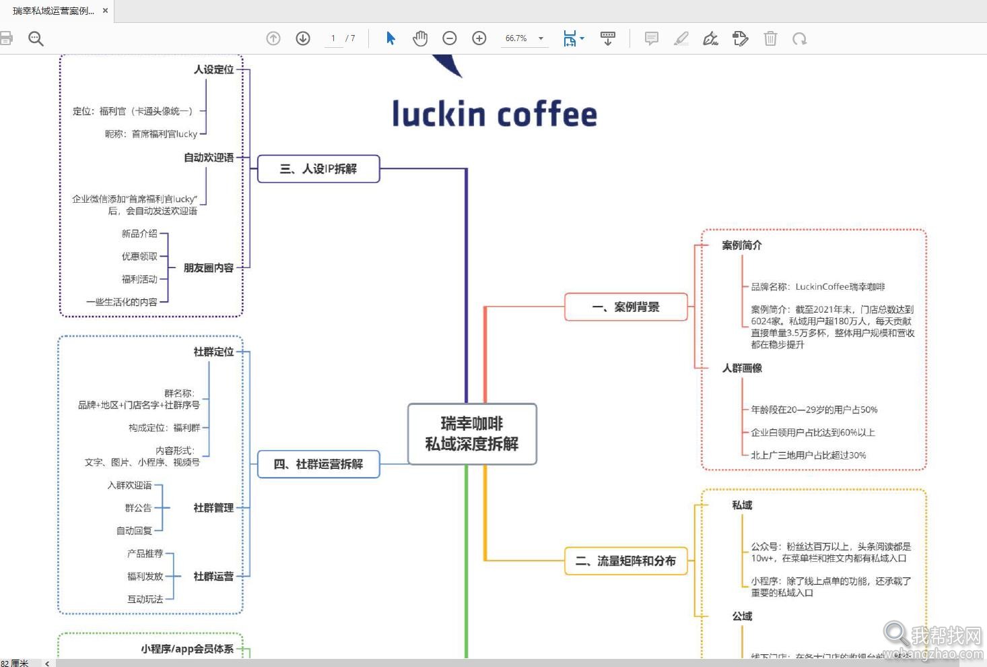Click the heading 公域

tap(742, 616)
